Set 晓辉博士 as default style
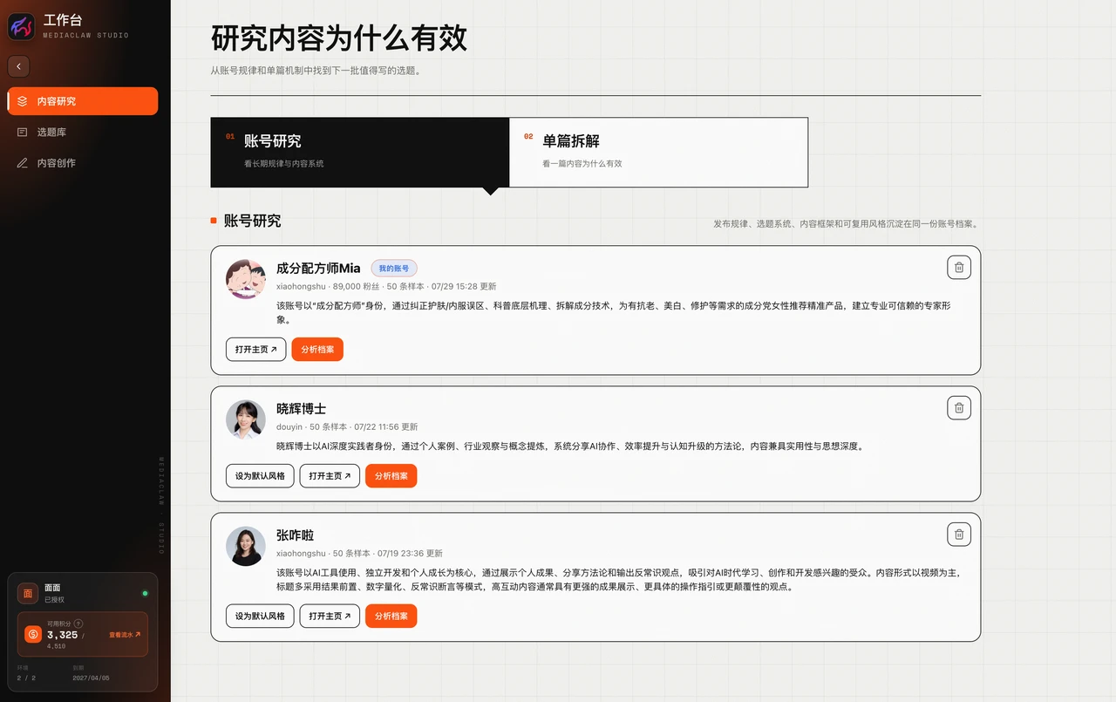Image resolution: width=1116 pixels, height=702 pixels. [260, 476]
